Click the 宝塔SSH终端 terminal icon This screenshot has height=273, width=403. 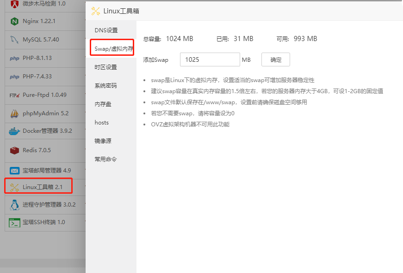pyautogui.click(x=14, y=223)
